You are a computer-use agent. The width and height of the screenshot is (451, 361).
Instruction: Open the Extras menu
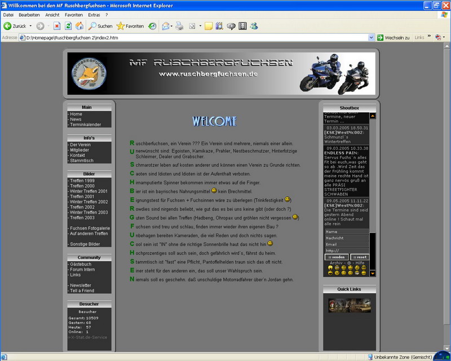pos(94,15)
